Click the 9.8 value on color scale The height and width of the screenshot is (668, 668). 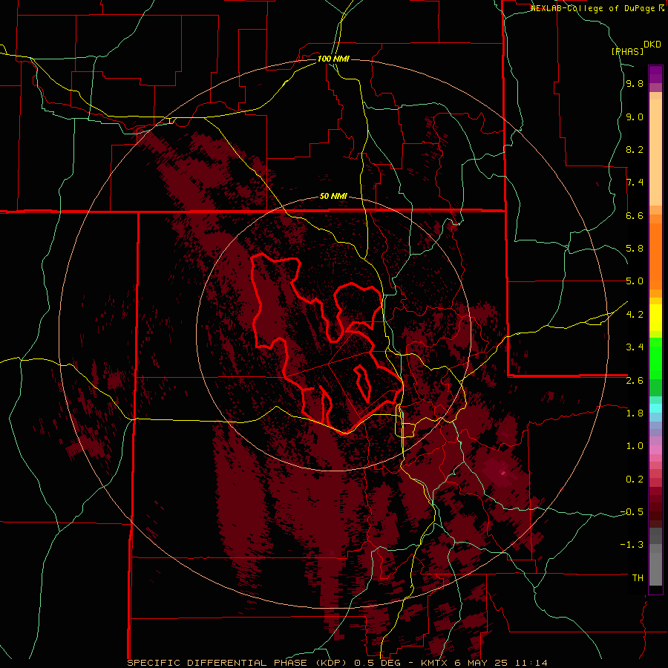[x=635, y=84]
